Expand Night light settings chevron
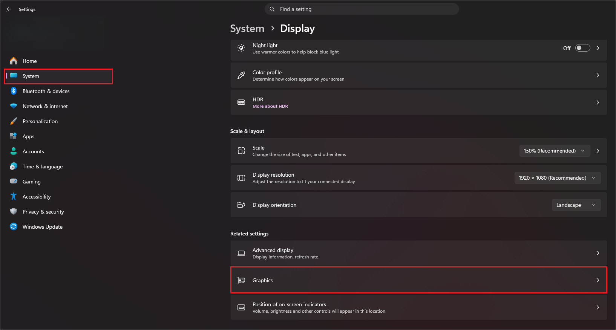 click(598, 48)
